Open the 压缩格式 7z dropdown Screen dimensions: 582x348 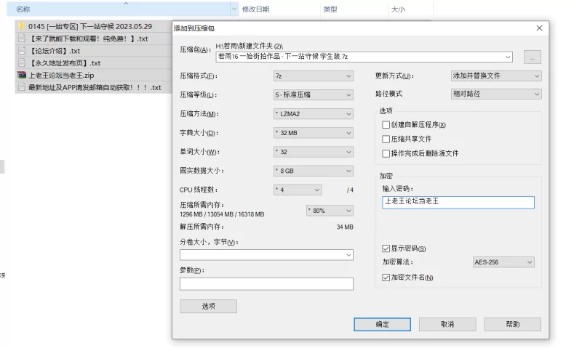[313, 76]
